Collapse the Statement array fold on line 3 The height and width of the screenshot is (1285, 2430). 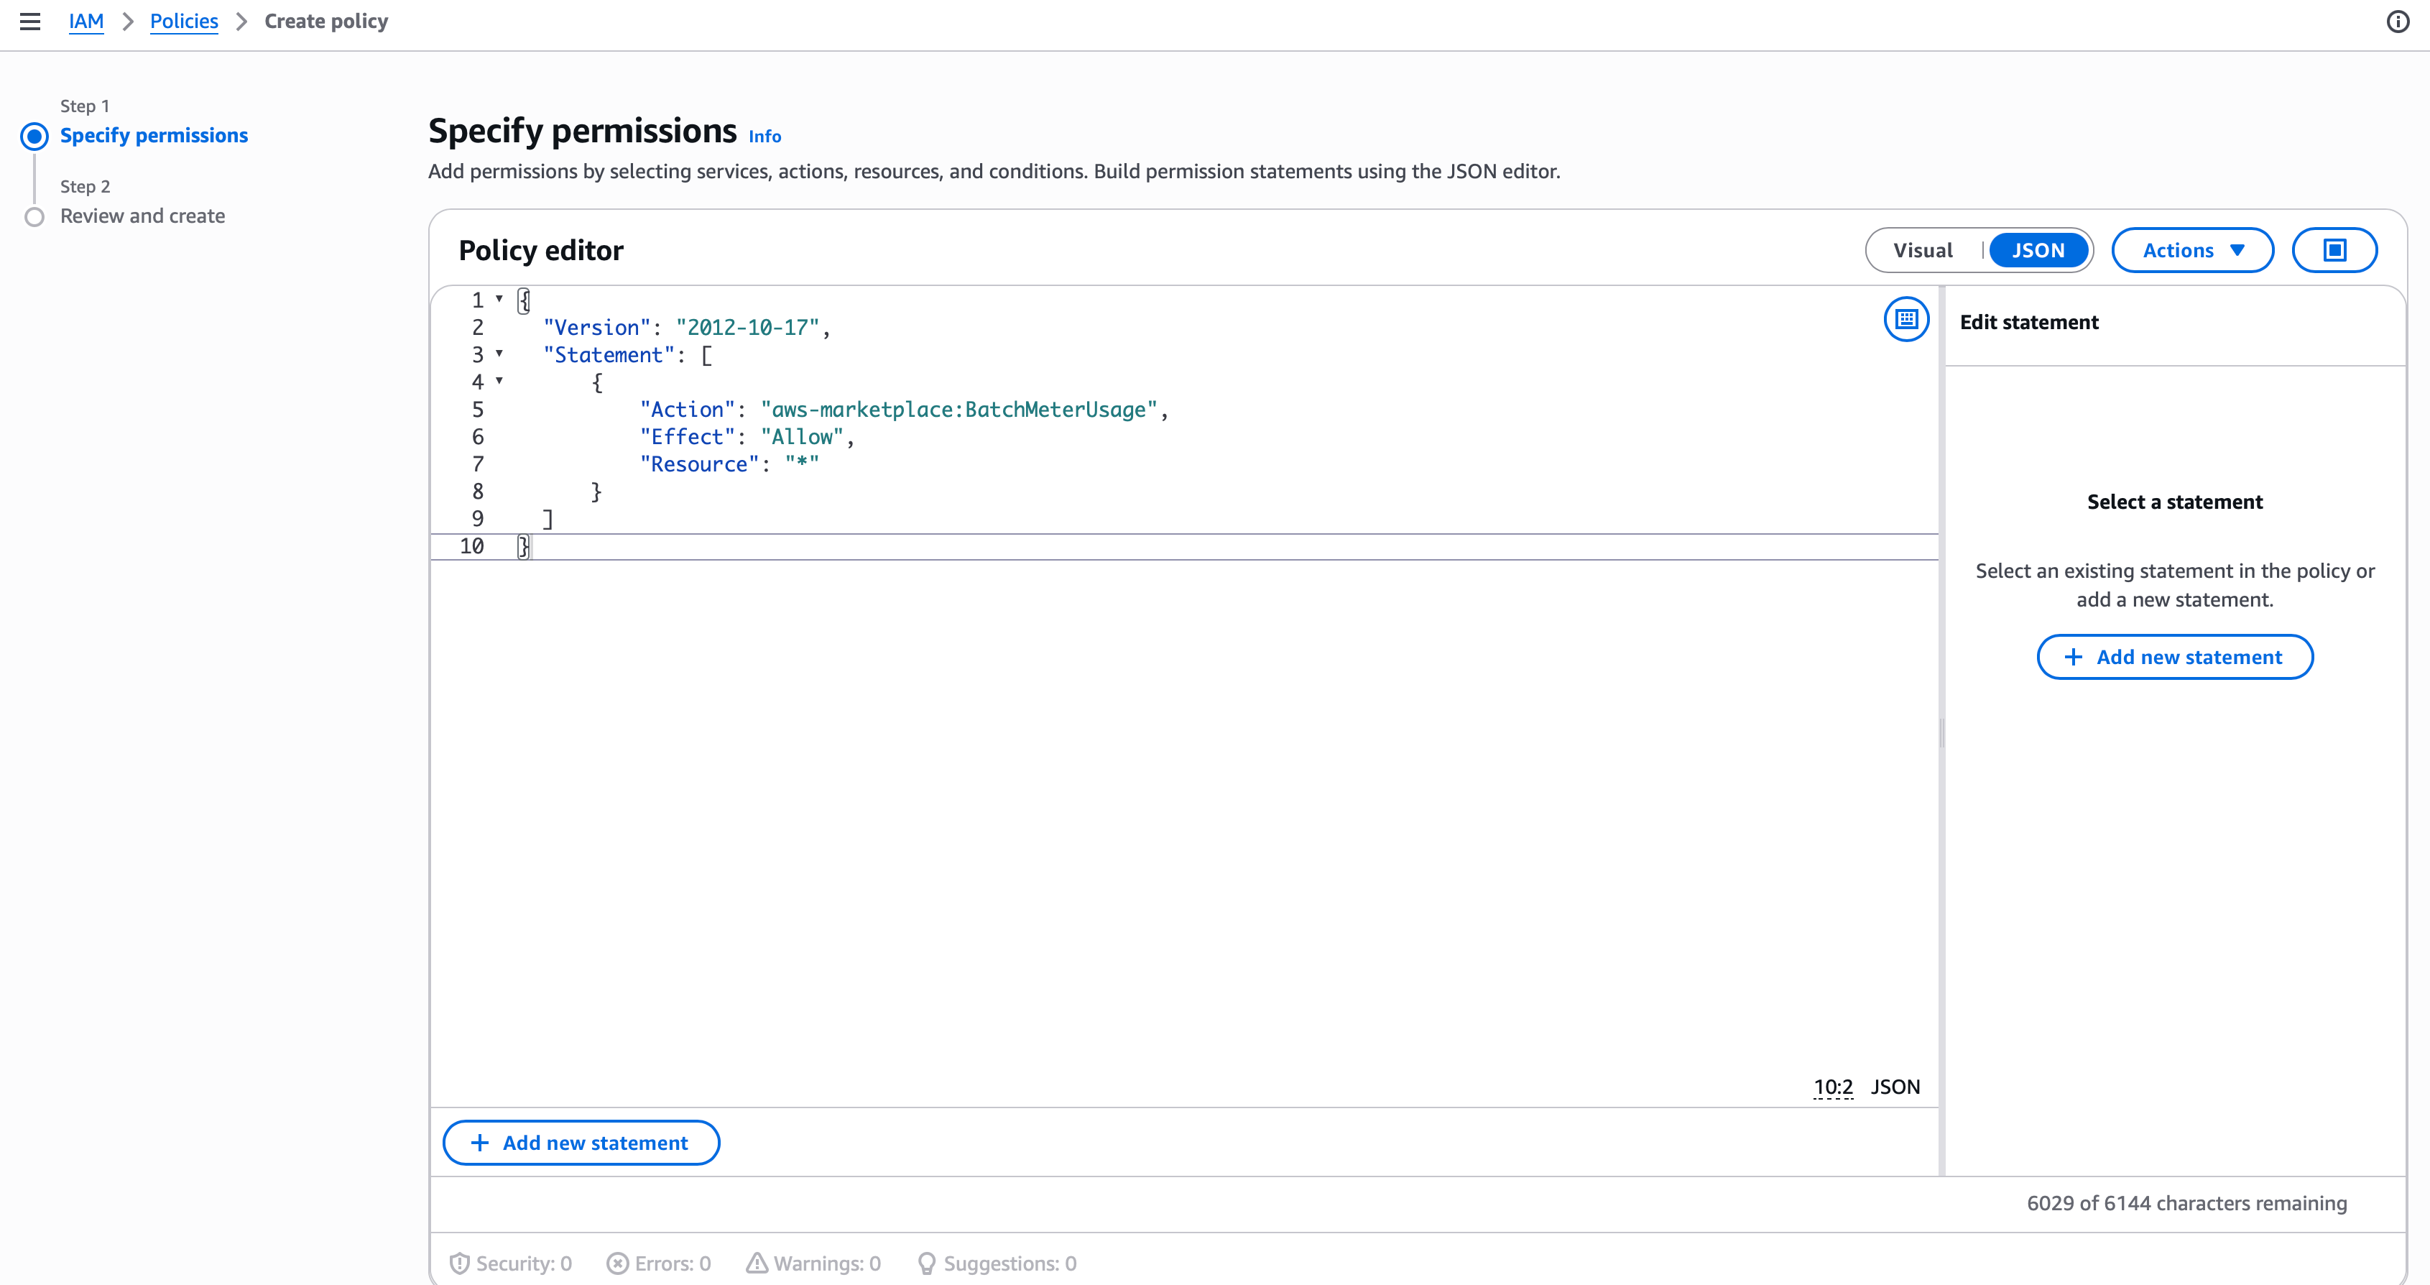499,354
